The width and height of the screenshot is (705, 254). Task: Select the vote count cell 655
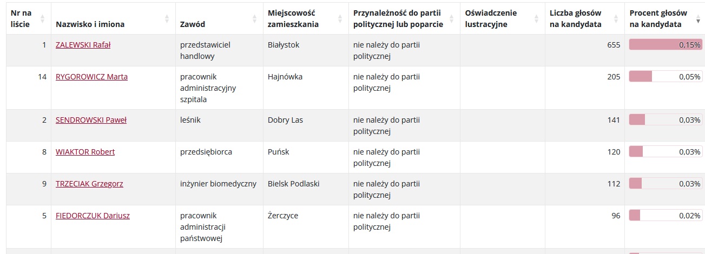coord(585,50)
